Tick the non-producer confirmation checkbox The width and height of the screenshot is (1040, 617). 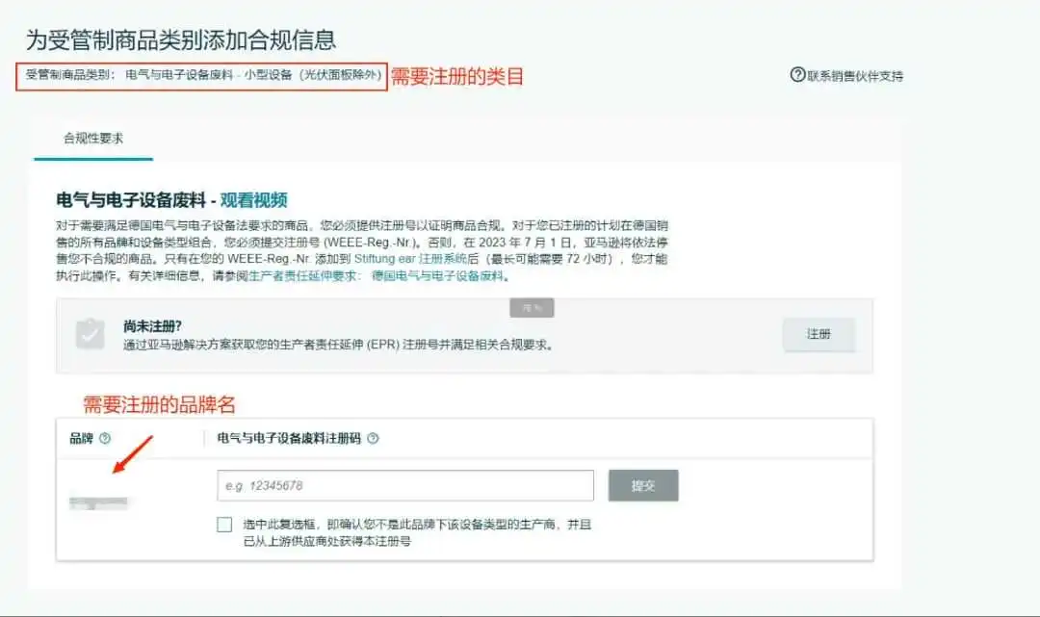224,525
